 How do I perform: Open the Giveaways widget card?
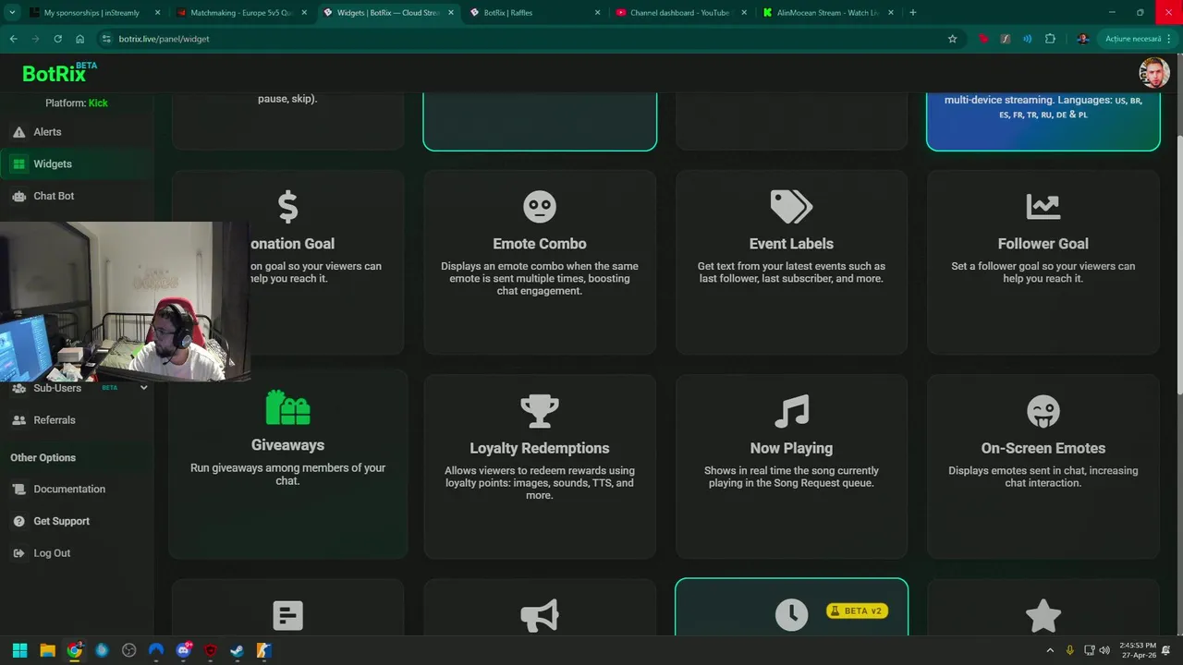click(287, 465)
